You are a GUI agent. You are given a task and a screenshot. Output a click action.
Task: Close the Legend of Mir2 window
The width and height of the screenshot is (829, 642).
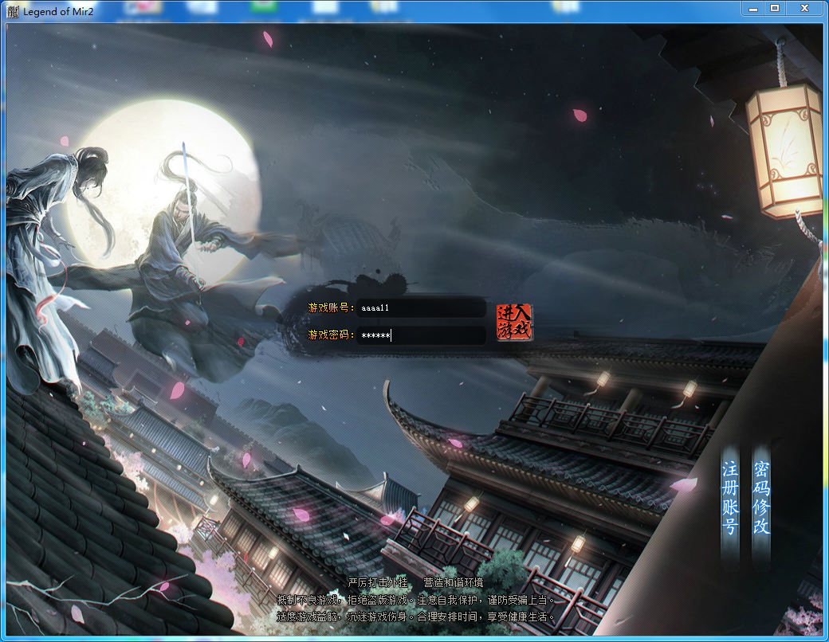(x=804, y=8)
